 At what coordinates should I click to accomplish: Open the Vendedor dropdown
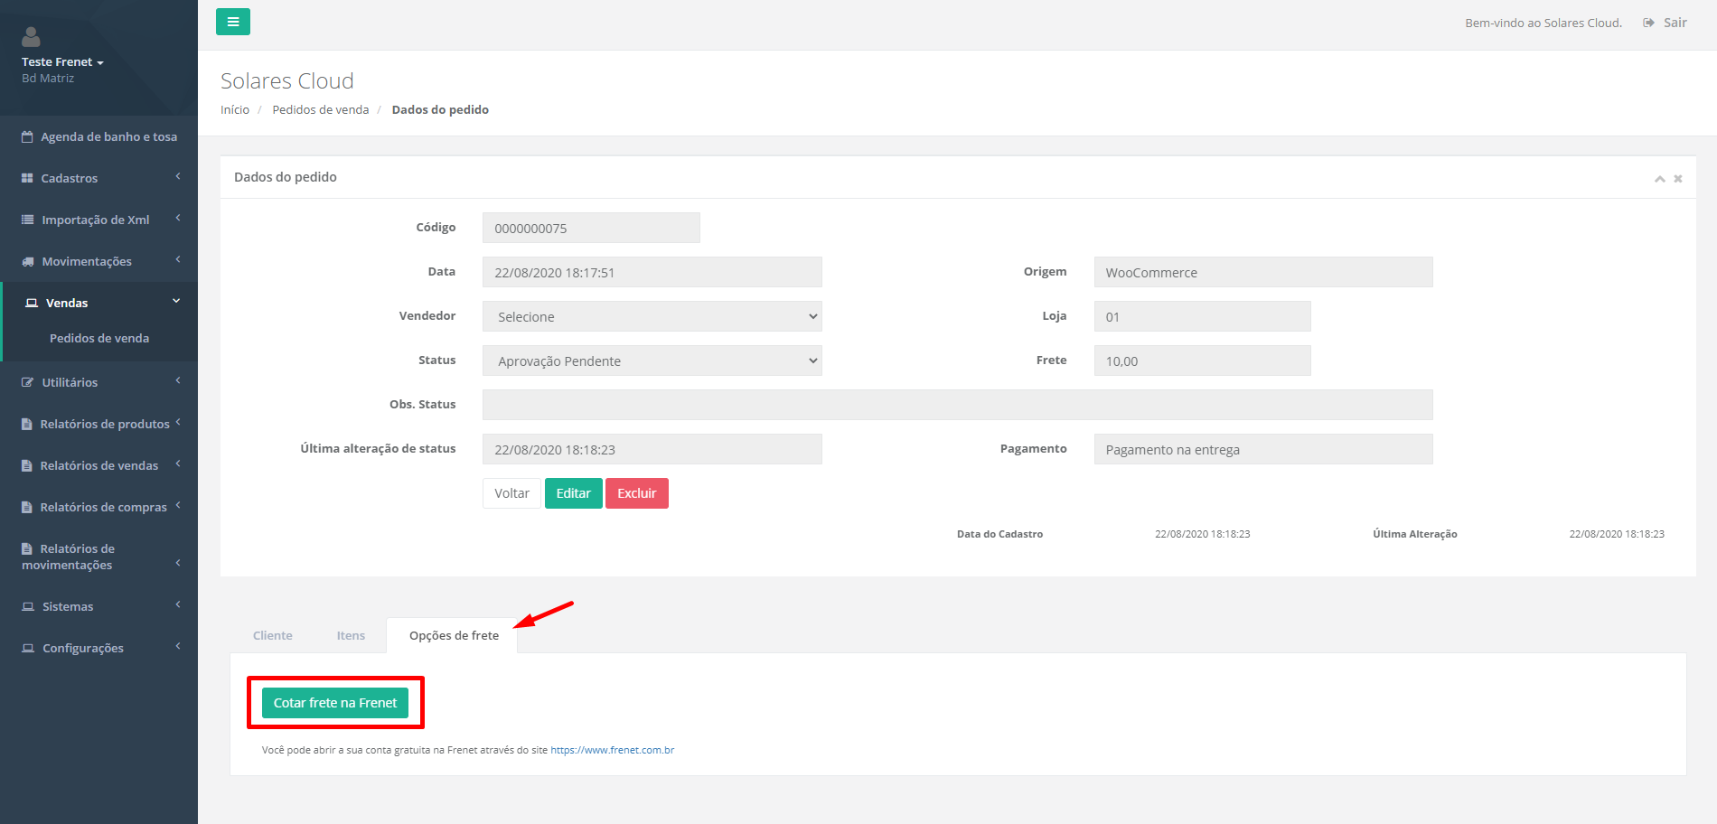652,316
